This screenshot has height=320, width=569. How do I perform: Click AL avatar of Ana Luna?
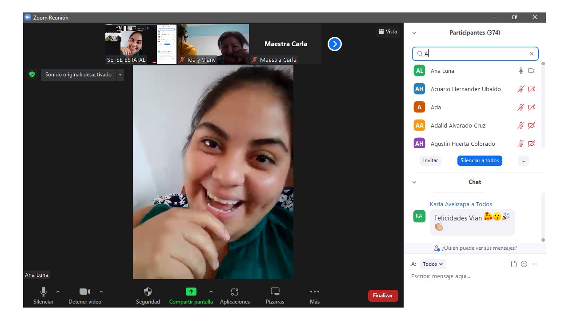pyautogui.click(x=419, y=71)
